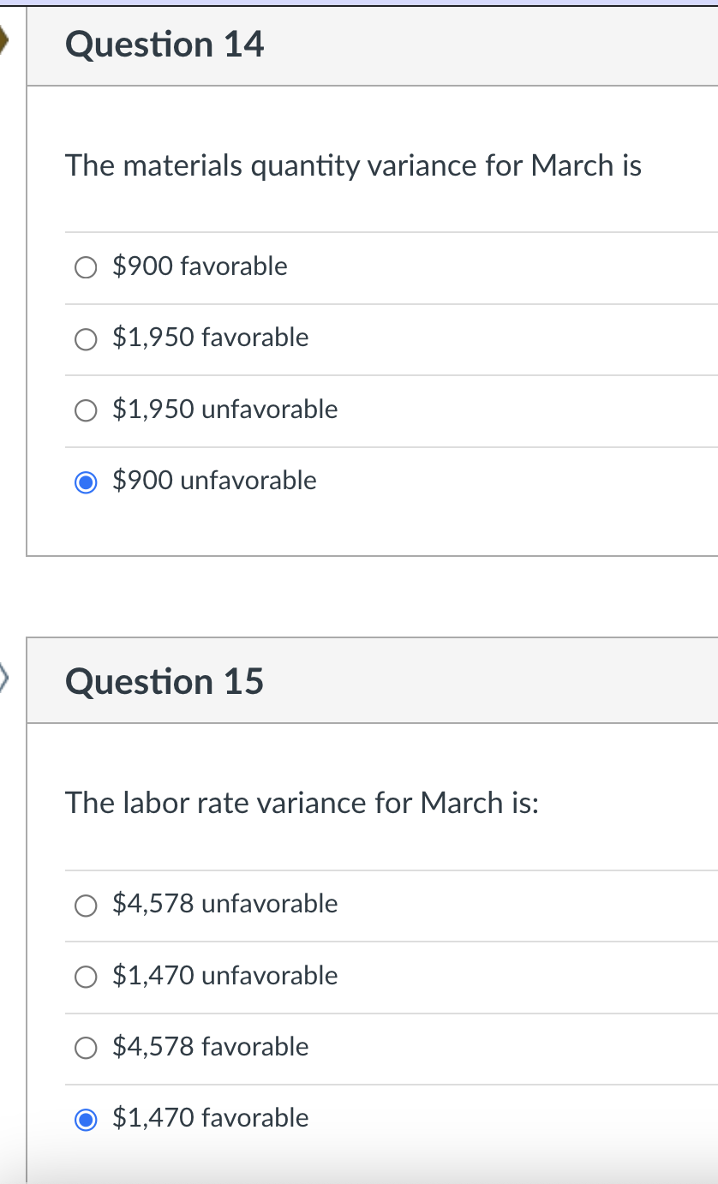The height and width of the screenshot is (1184, 718).
Task: Click the "$1,950 favorable" answer label text
Action: click(211, 338)
